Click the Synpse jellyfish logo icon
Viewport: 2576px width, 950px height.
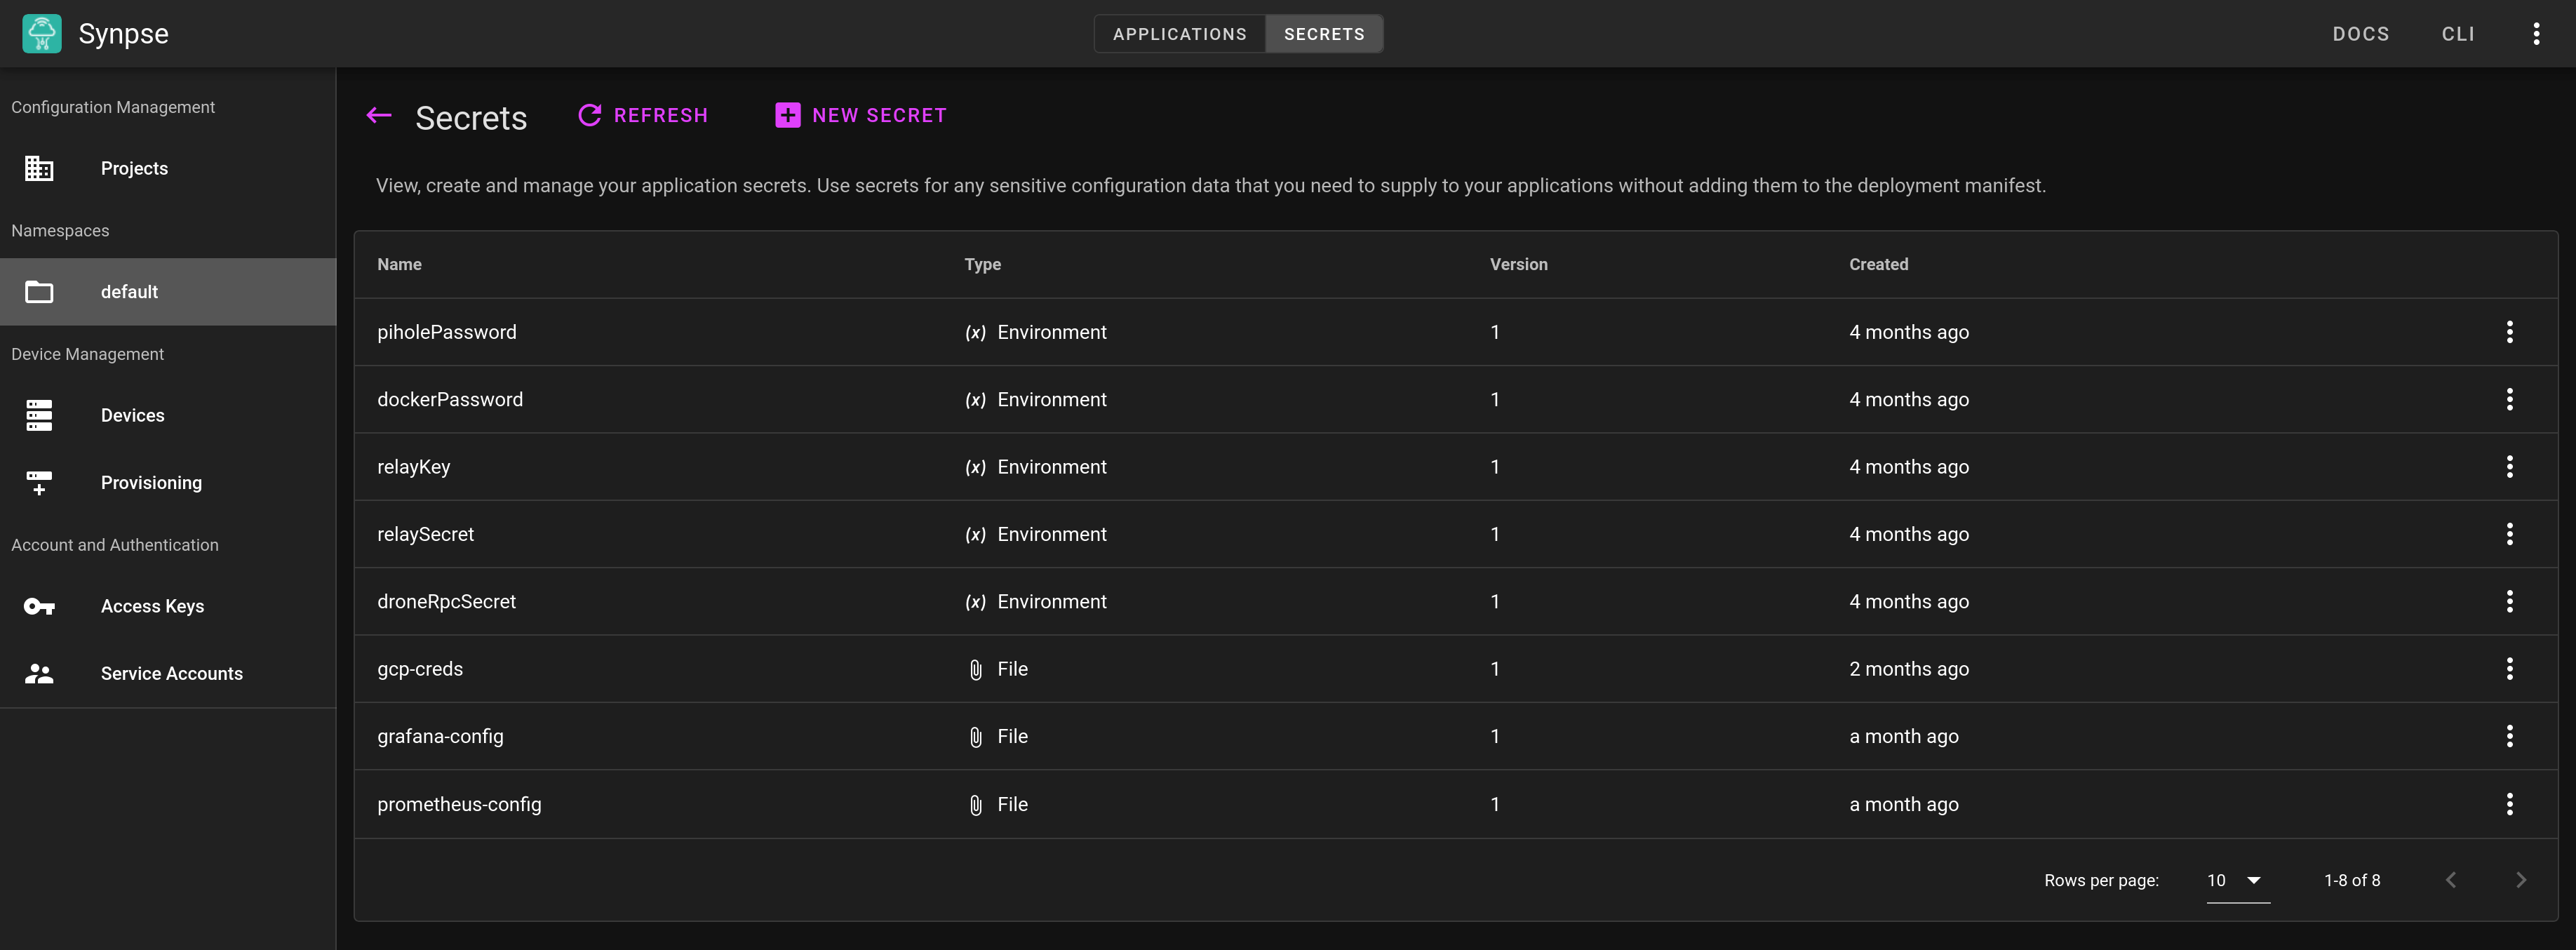(41, 33)
